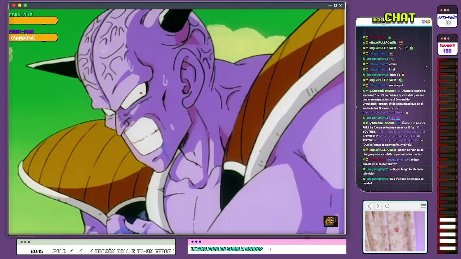
Task: Click crown badge beside rafa_antunez 'me alegro!'
Action: pos(367,86)
